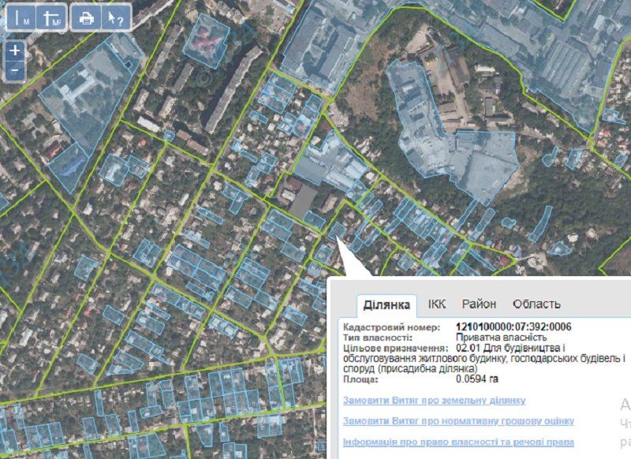Open Замовити Витяг про нормативну грошову оцінку
Image resolution: width=631 pixels, height=459 pixels.
[x=458, y=421]
